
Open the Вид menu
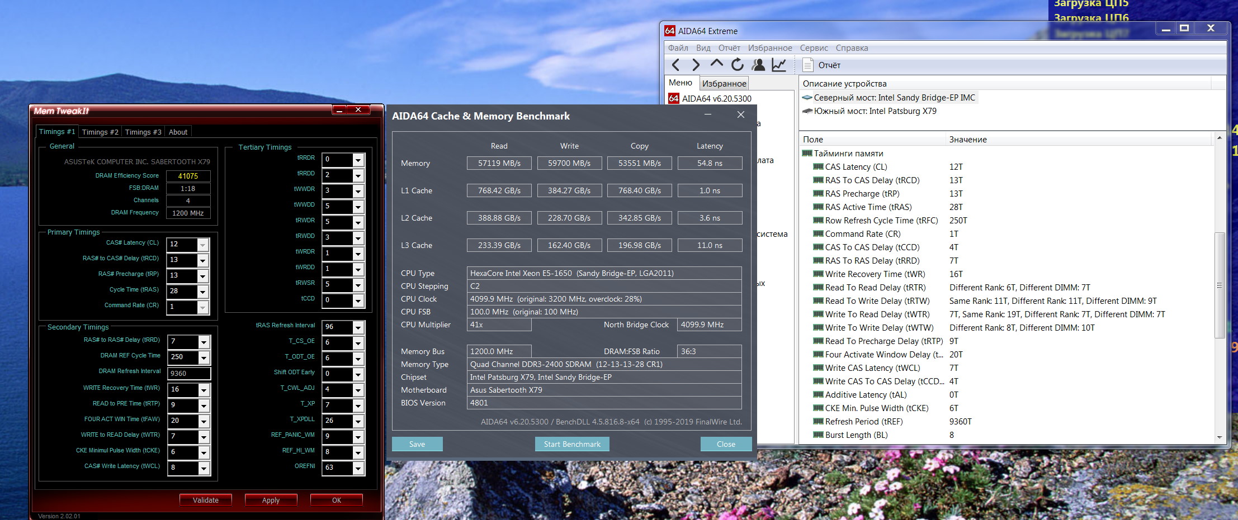click(703, 48)
